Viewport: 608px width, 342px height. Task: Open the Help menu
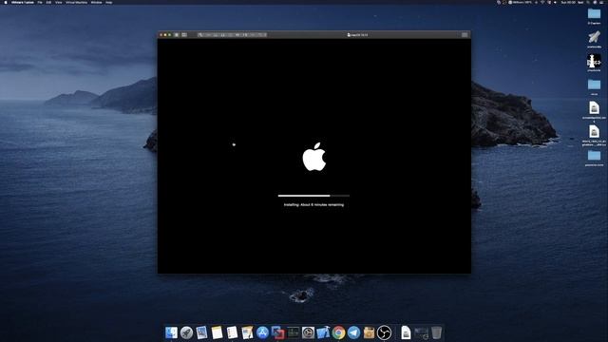109,2
